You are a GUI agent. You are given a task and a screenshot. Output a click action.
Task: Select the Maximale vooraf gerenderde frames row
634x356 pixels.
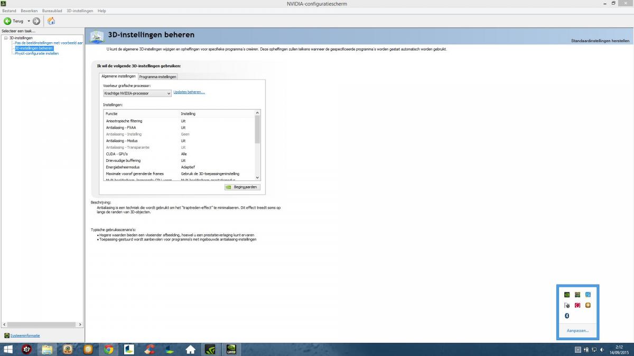pos(180,174)
